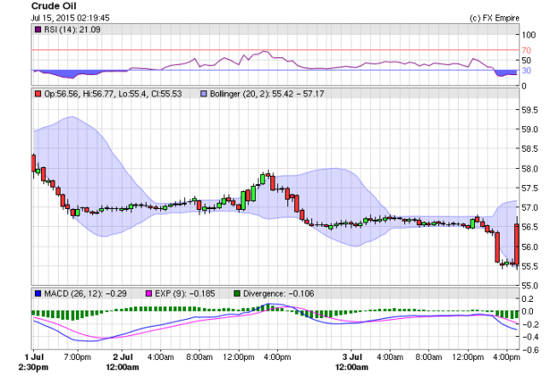
Task: Click the '12:00pm' label after 3 Jul
Action: tap(468, 357)
